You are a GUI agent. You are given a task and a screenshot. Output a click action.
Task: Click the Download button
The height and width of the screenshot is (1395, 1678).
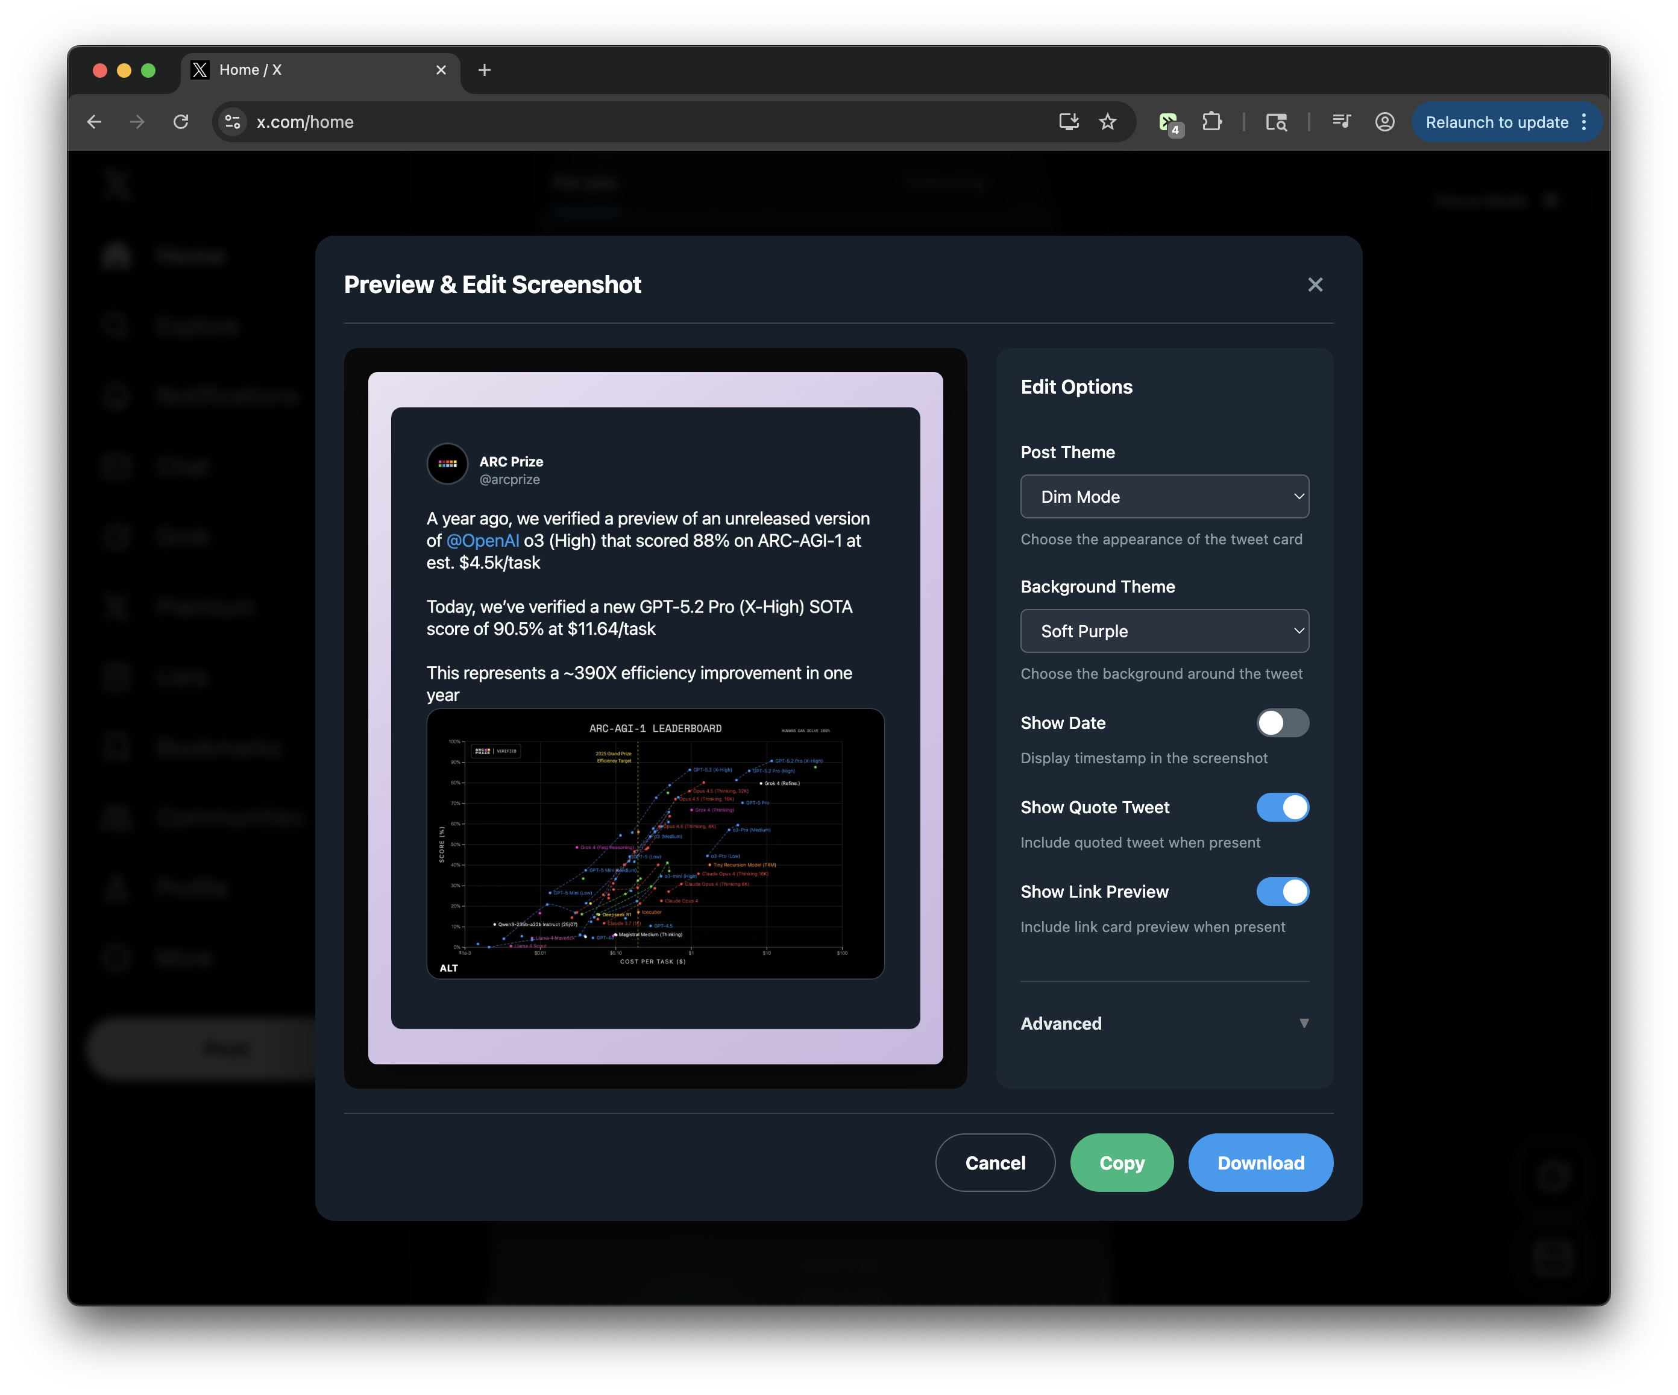pos(1260,1162)
